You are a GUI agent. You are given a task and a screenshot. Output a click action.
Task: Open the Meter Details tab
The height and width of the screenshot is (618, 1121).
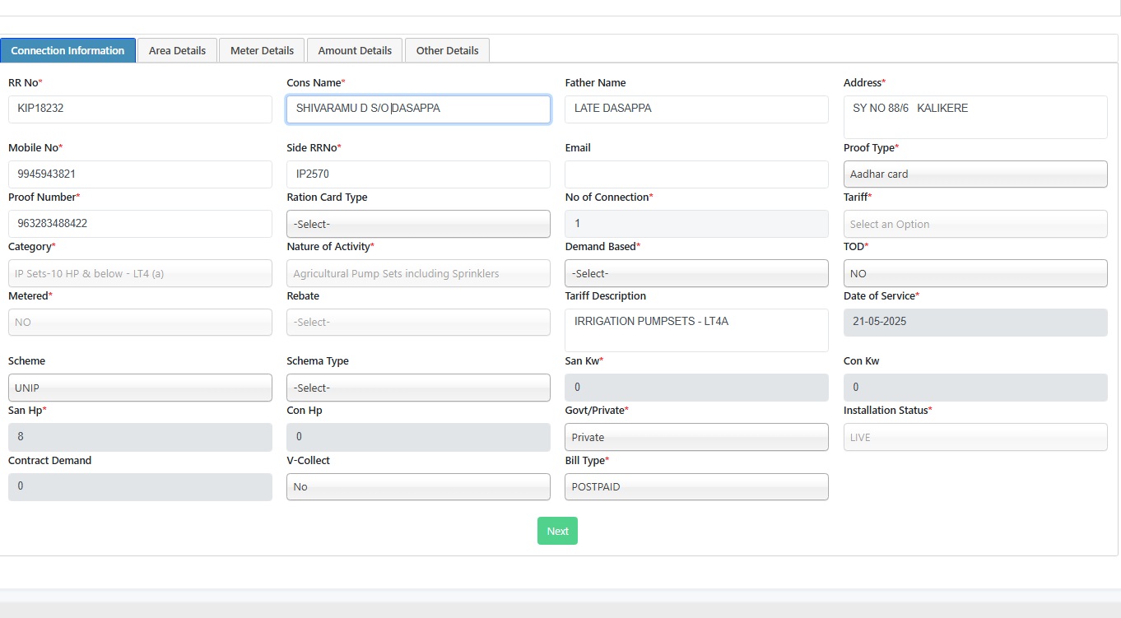262,50
